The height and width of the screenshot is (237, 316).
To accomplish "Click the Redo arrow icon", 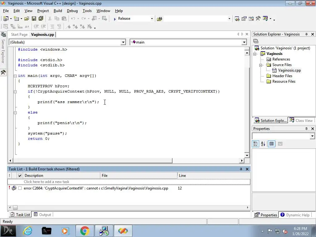I will click(x=83, y=19).
